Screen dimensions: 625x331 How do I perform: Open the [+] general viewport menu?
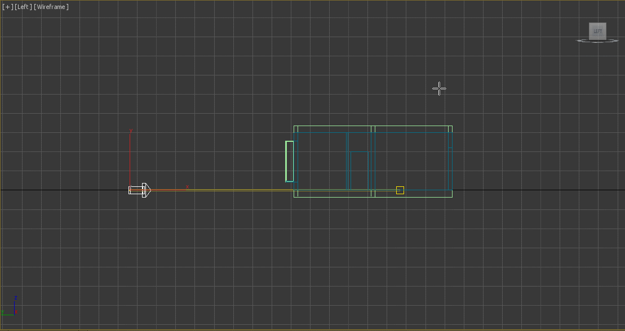coord(6,7)
